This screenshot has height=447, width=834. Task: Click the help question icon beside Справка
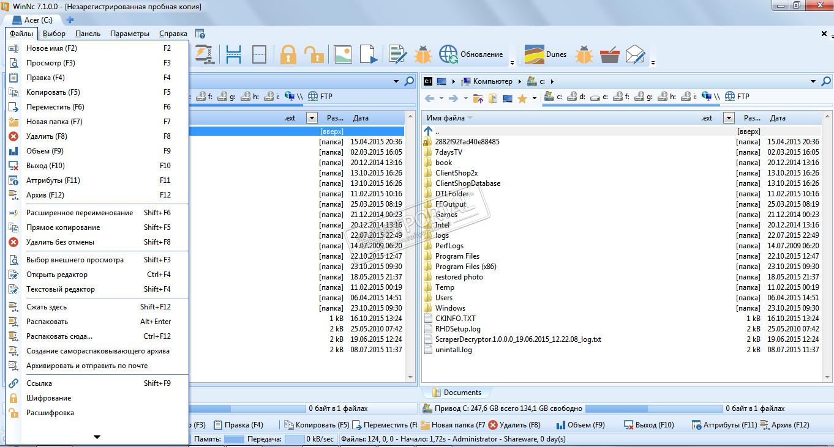click(x=200, y=34)
